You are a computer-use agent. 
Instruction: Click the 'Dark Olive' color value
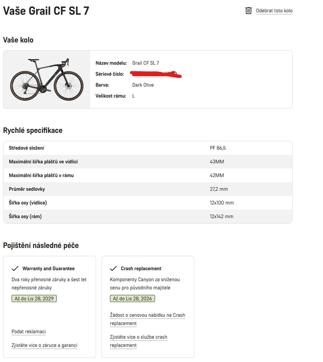[x=143, y=85]
